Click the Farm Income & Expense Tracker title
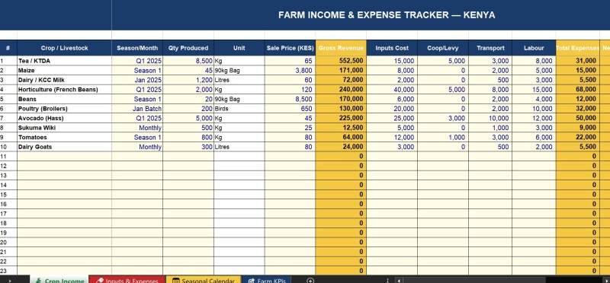This screenshot has width=610, height=283. tap(387, 15)
